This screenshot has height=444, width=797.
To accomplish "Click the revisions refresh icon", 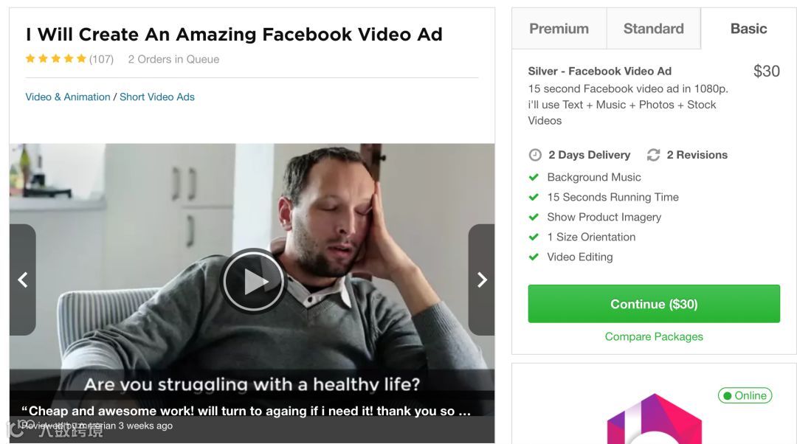I will tap(653, 155).
